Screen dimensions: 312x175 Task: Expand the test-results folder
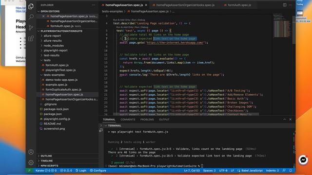point(68,55)
